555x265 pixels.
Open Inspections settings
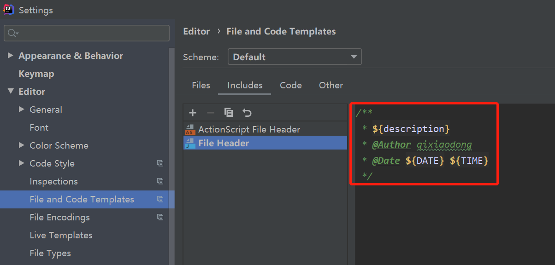[54, 181]
